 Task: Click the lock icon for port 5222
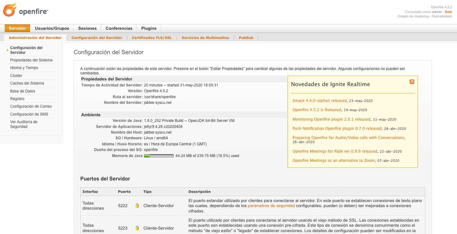(137, 206)
